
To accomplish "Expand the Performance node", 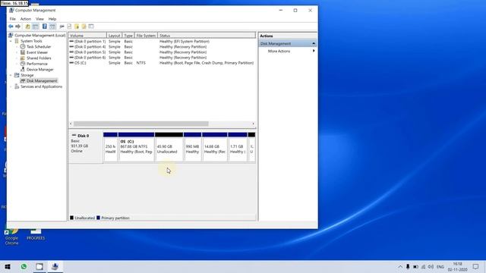I will (17, 64).
